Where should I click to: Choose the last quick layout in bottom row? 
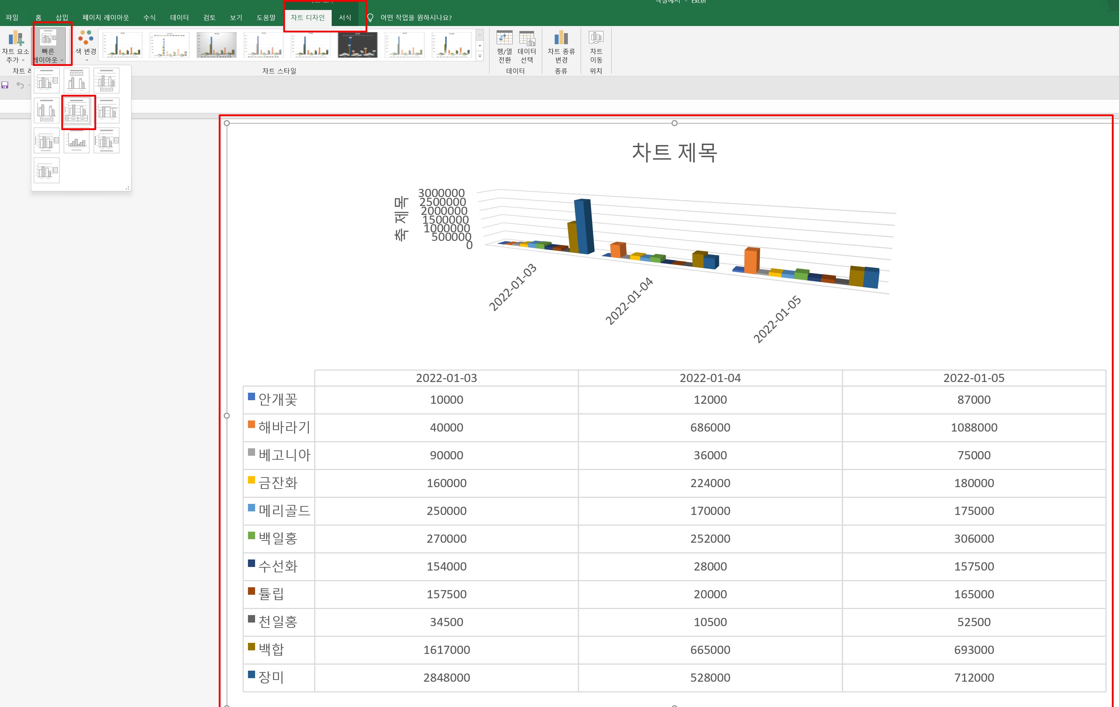click(x=46, y=170)
